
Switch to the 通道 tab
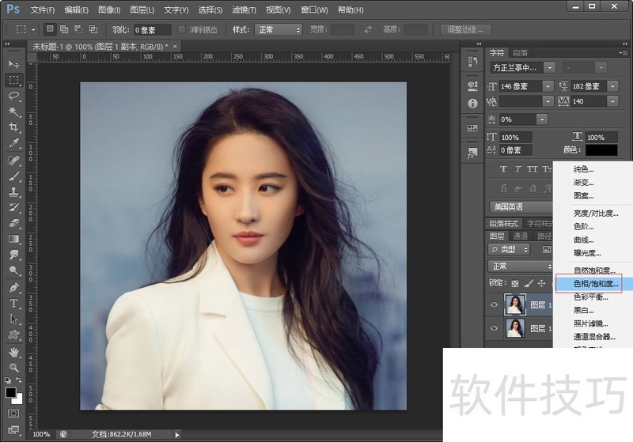(520, 236)
